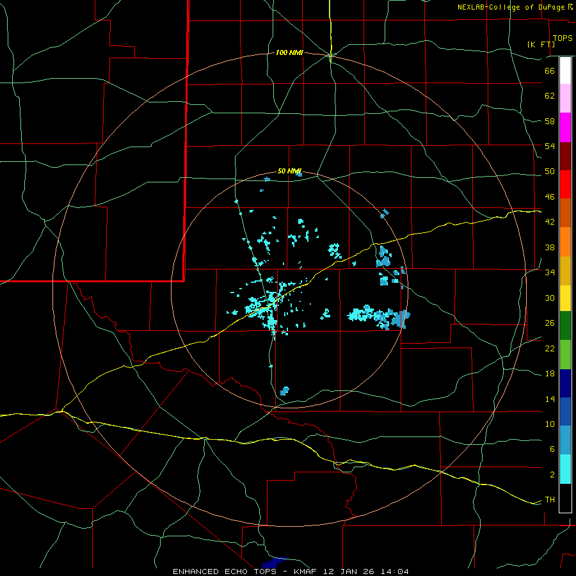Click the black TH legend swatch
Viewport: 576px width, 576px height.
tap(565, 498)
